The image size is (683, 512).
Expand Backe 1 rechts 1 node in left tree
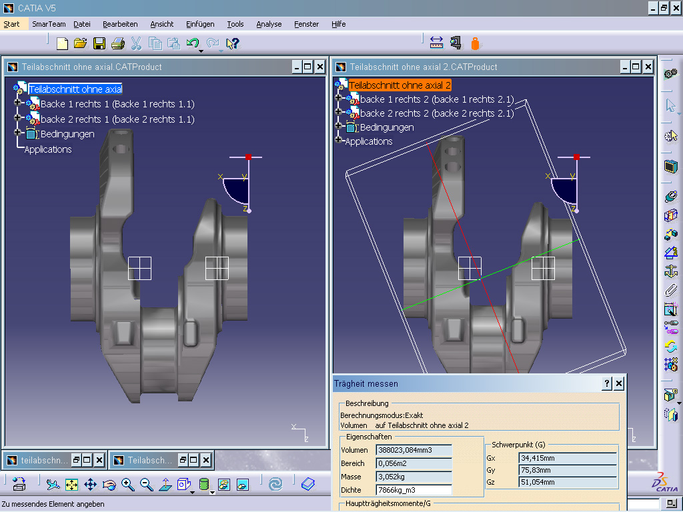pyautogui.click(x=17, y=102)
